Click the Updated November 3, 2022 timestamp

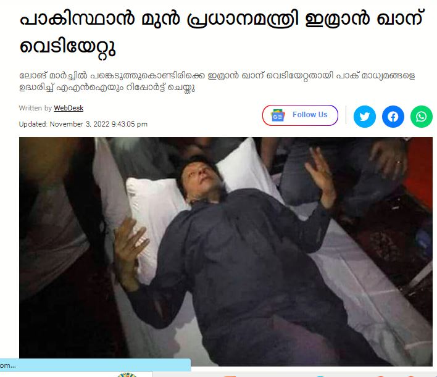(x=83, y=124)
